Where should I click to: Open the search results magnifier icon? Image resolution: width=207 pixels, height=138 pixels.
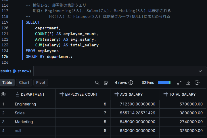97,83
